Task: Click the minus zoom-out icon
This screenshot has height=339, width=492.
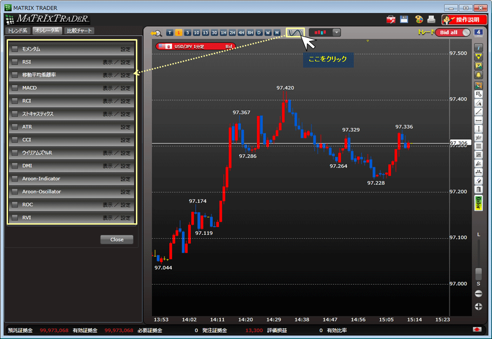Action: (478, 294)
